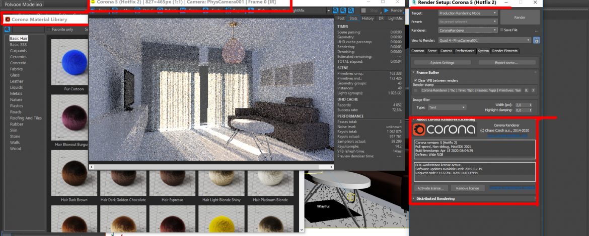Image resolution: width=589 pixels, height=236 pixels.
Task: Click Remove license
Action: pos(468,188)
